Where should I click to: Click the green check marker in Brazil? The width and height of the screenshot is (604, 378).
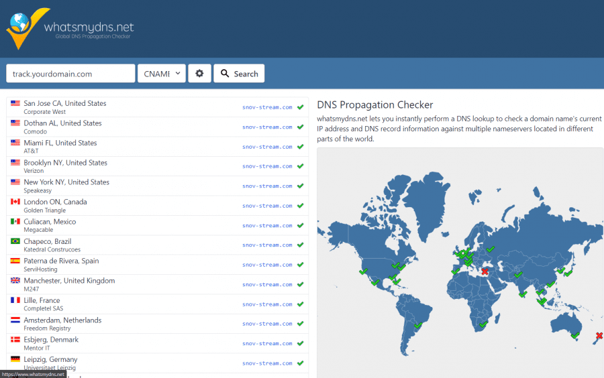pos(418,325)
